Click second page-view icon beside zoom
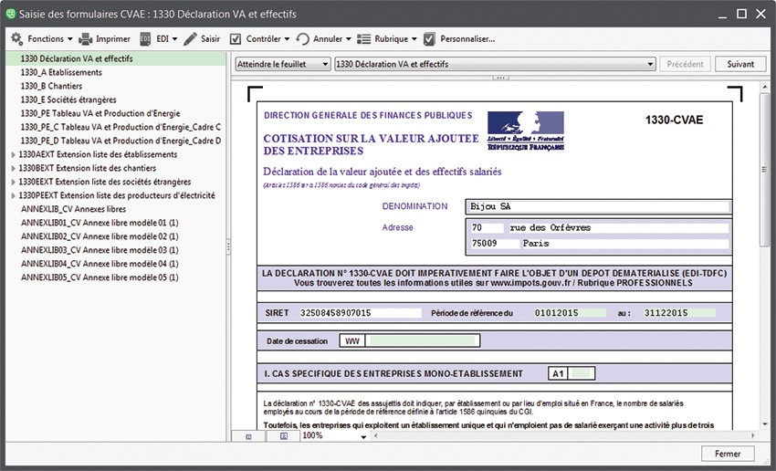776x471 pixels. click(x=284, y=436)
